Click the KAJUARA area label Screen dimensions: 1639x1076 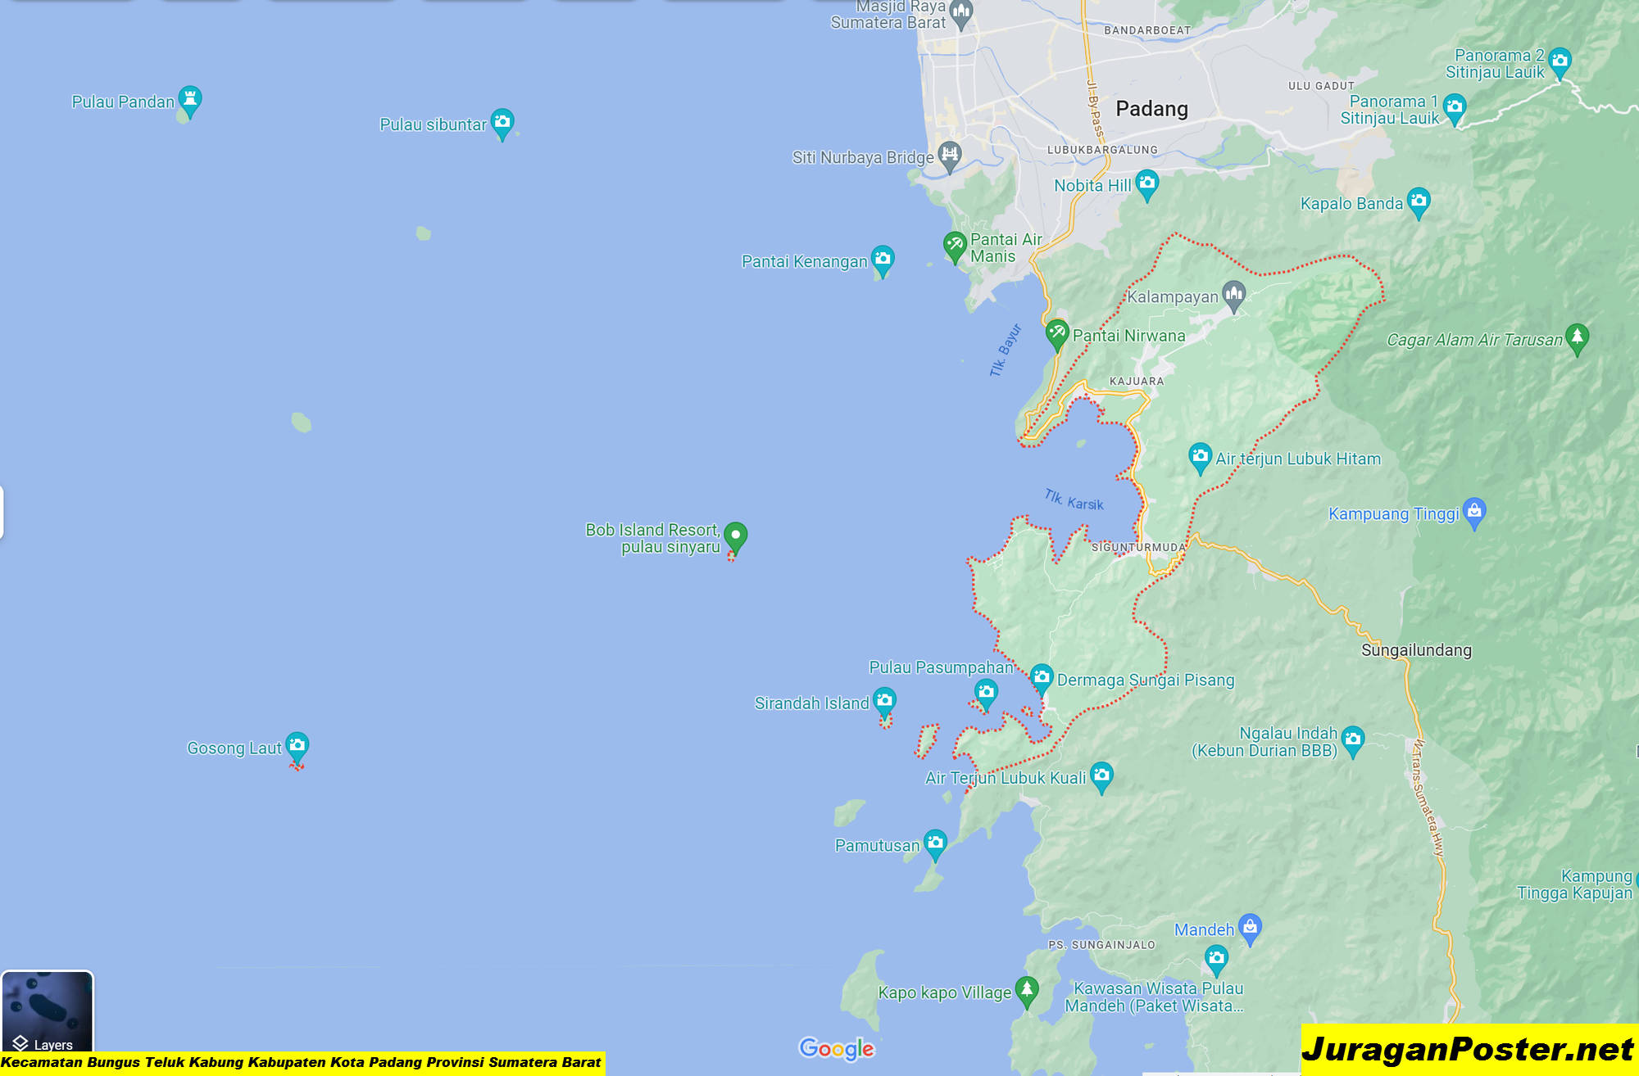coord(1137,381)
